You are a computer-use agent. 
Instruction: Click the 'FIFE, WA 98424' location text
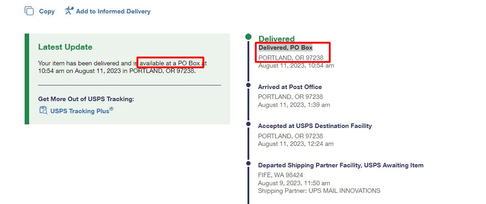pyautogui.click(x=281, y=175)
